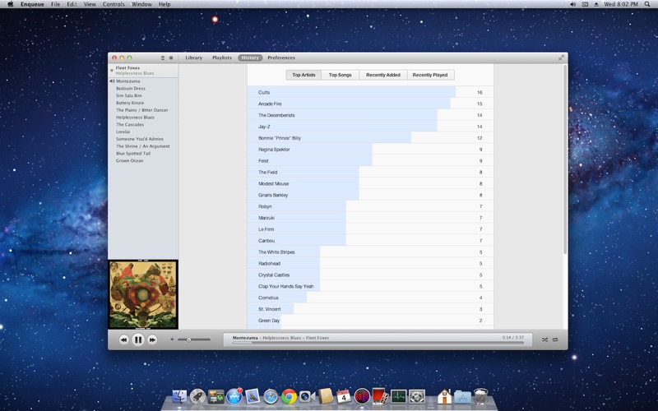The image size is (658, 411).
Task: Open the Preferences tab
Action: [281, 58]
